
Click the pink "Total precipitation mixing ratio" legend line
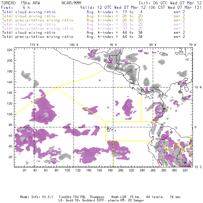(x=38, y=29)
